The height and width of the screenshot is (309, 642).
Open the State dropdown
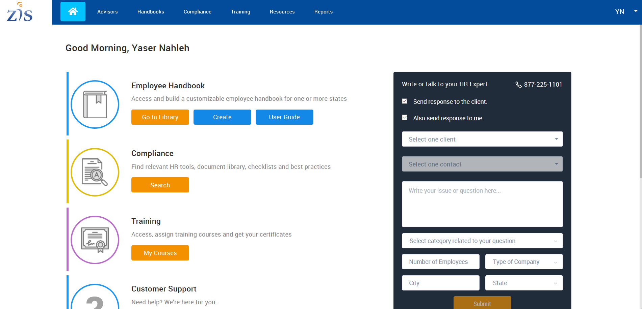point(523,283)
